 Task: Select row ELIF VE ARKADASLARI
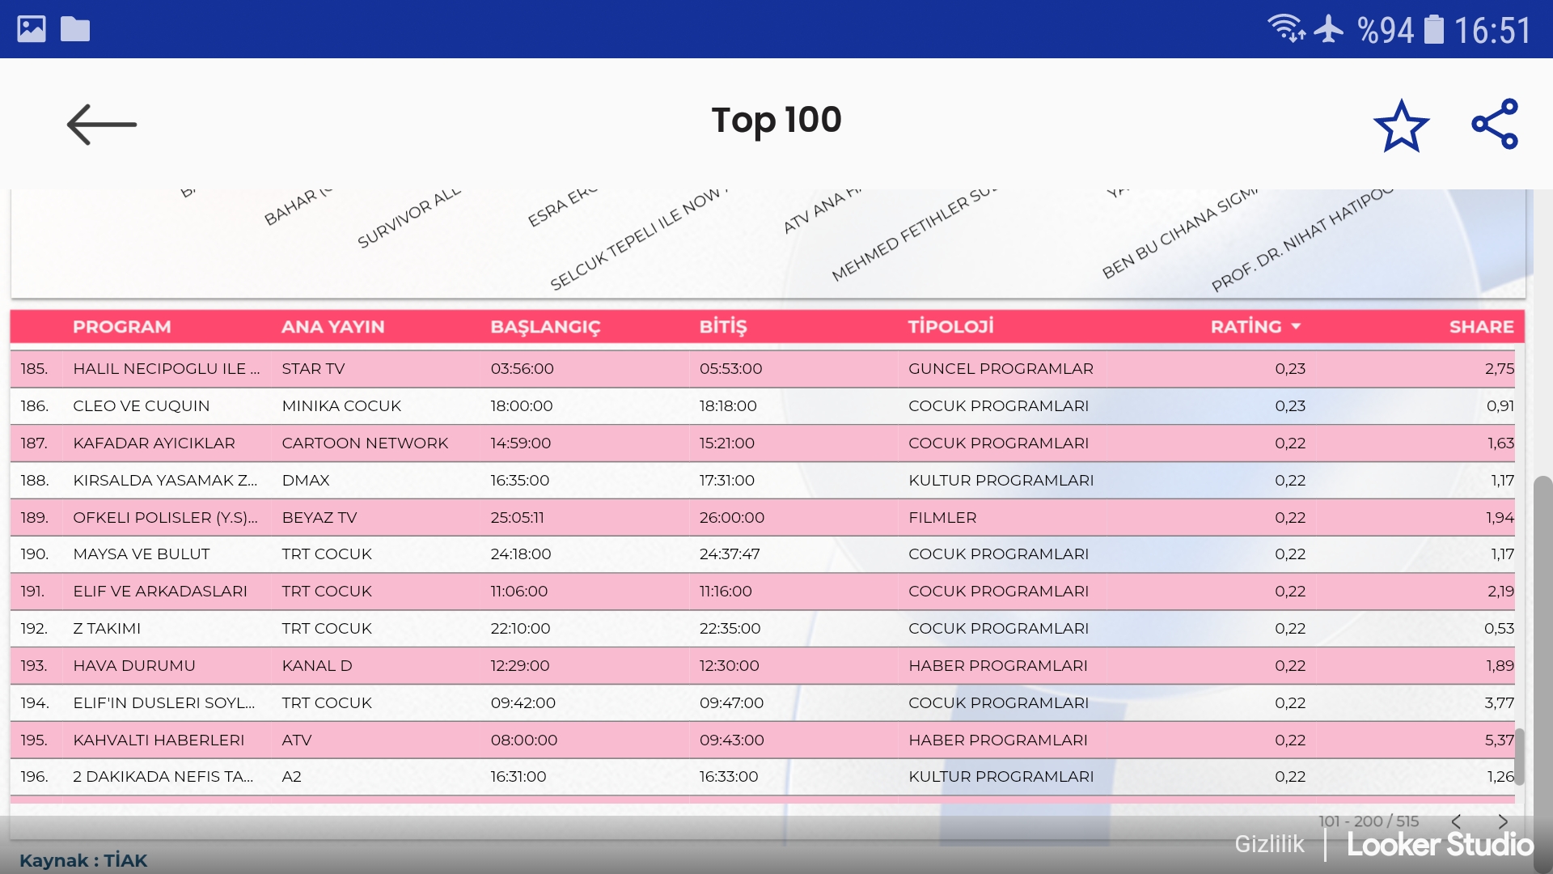(x=762, y=592)
